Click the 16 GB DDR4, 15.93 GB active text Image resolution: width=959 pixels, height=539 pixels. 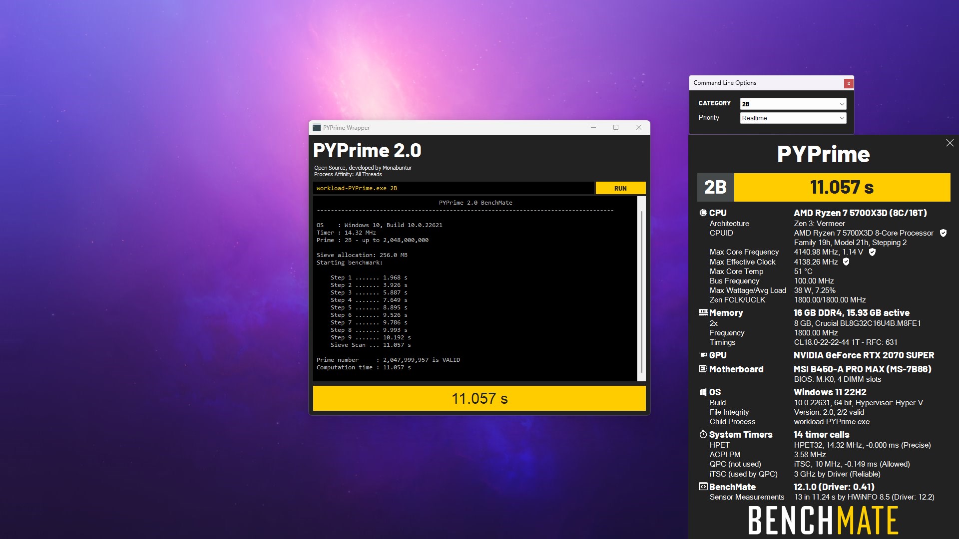(x=851, y=313)
